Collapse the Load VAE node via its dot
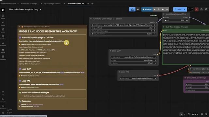 tap(119, 72)
